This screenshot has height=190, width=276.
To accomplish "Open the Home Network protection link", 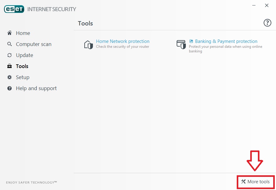I will tap(123, 41).
